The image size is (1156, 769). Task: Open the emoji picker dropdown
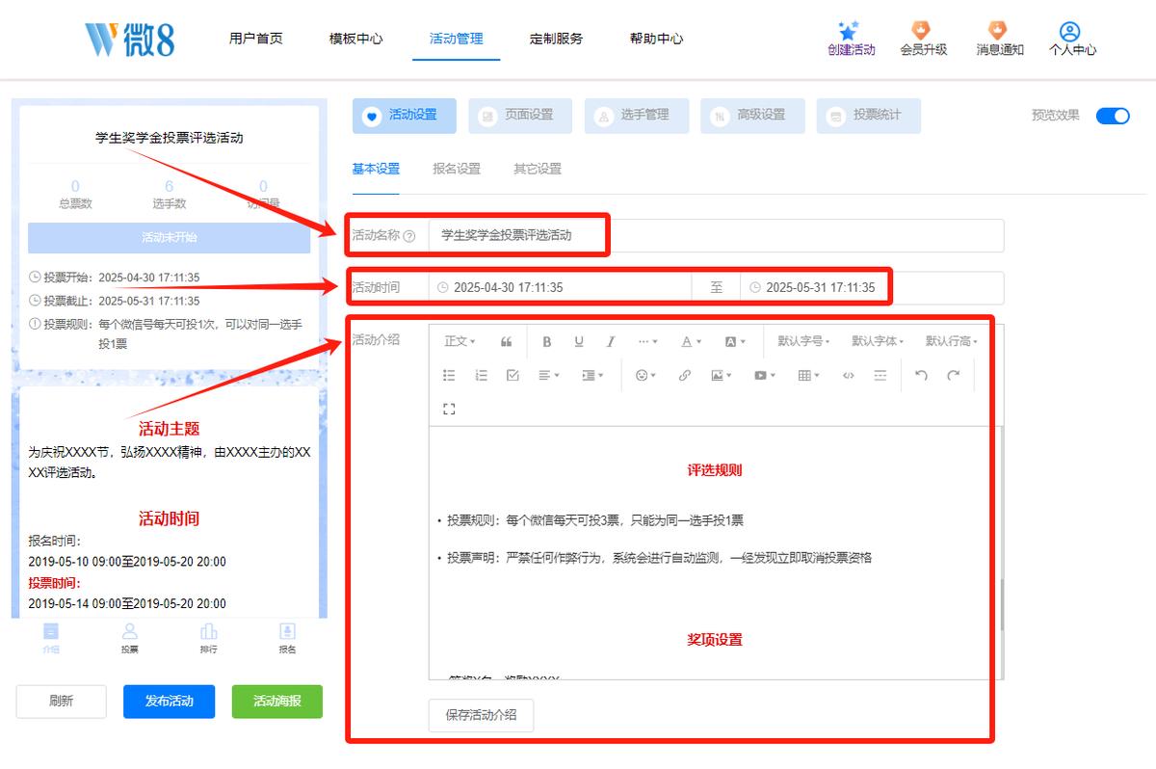(x=645, y=376)
